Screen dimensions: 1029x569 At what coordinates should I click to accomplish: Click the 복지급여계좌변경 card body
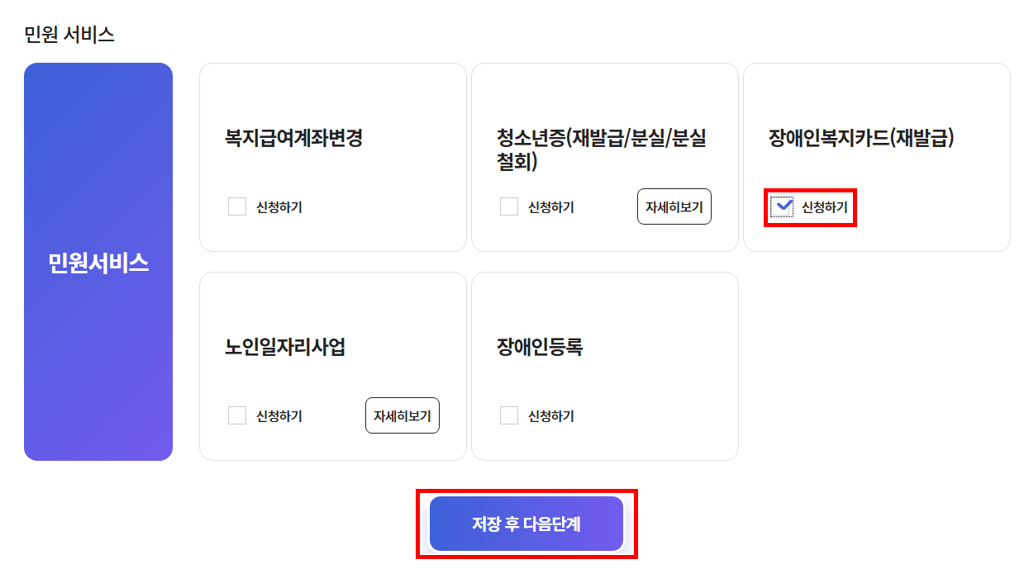point(332,157)
